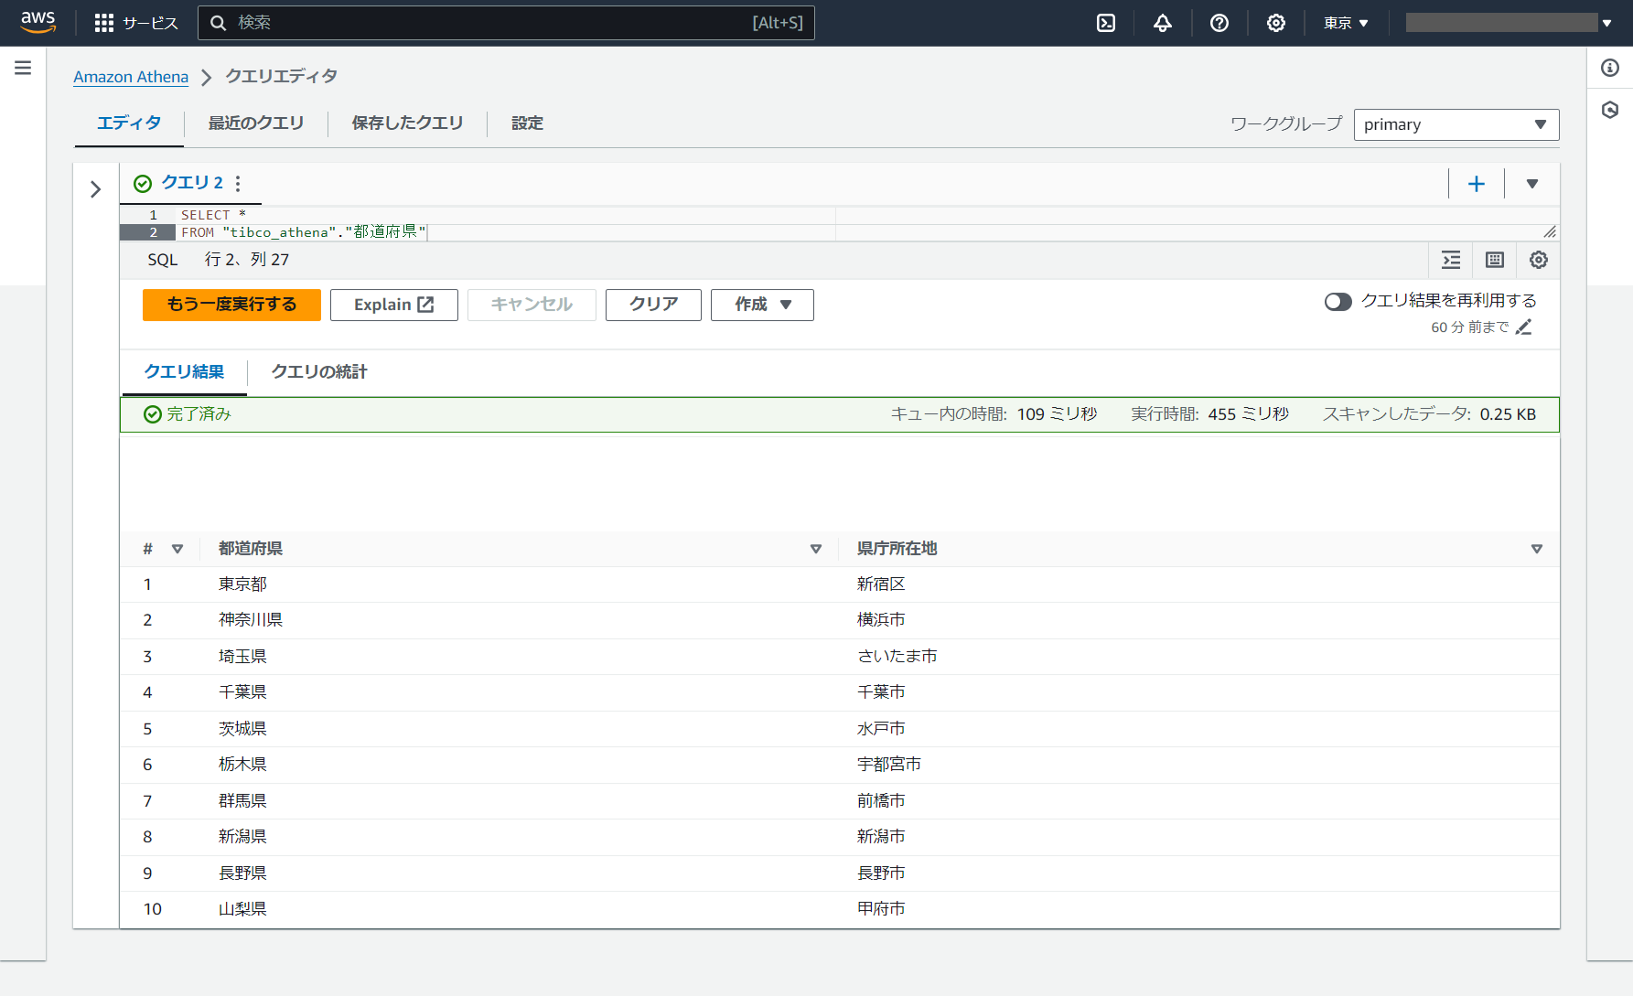Viewport: 1633px width, 996px height.
Task: Select the 甲府市 cell
Action: 881,909
